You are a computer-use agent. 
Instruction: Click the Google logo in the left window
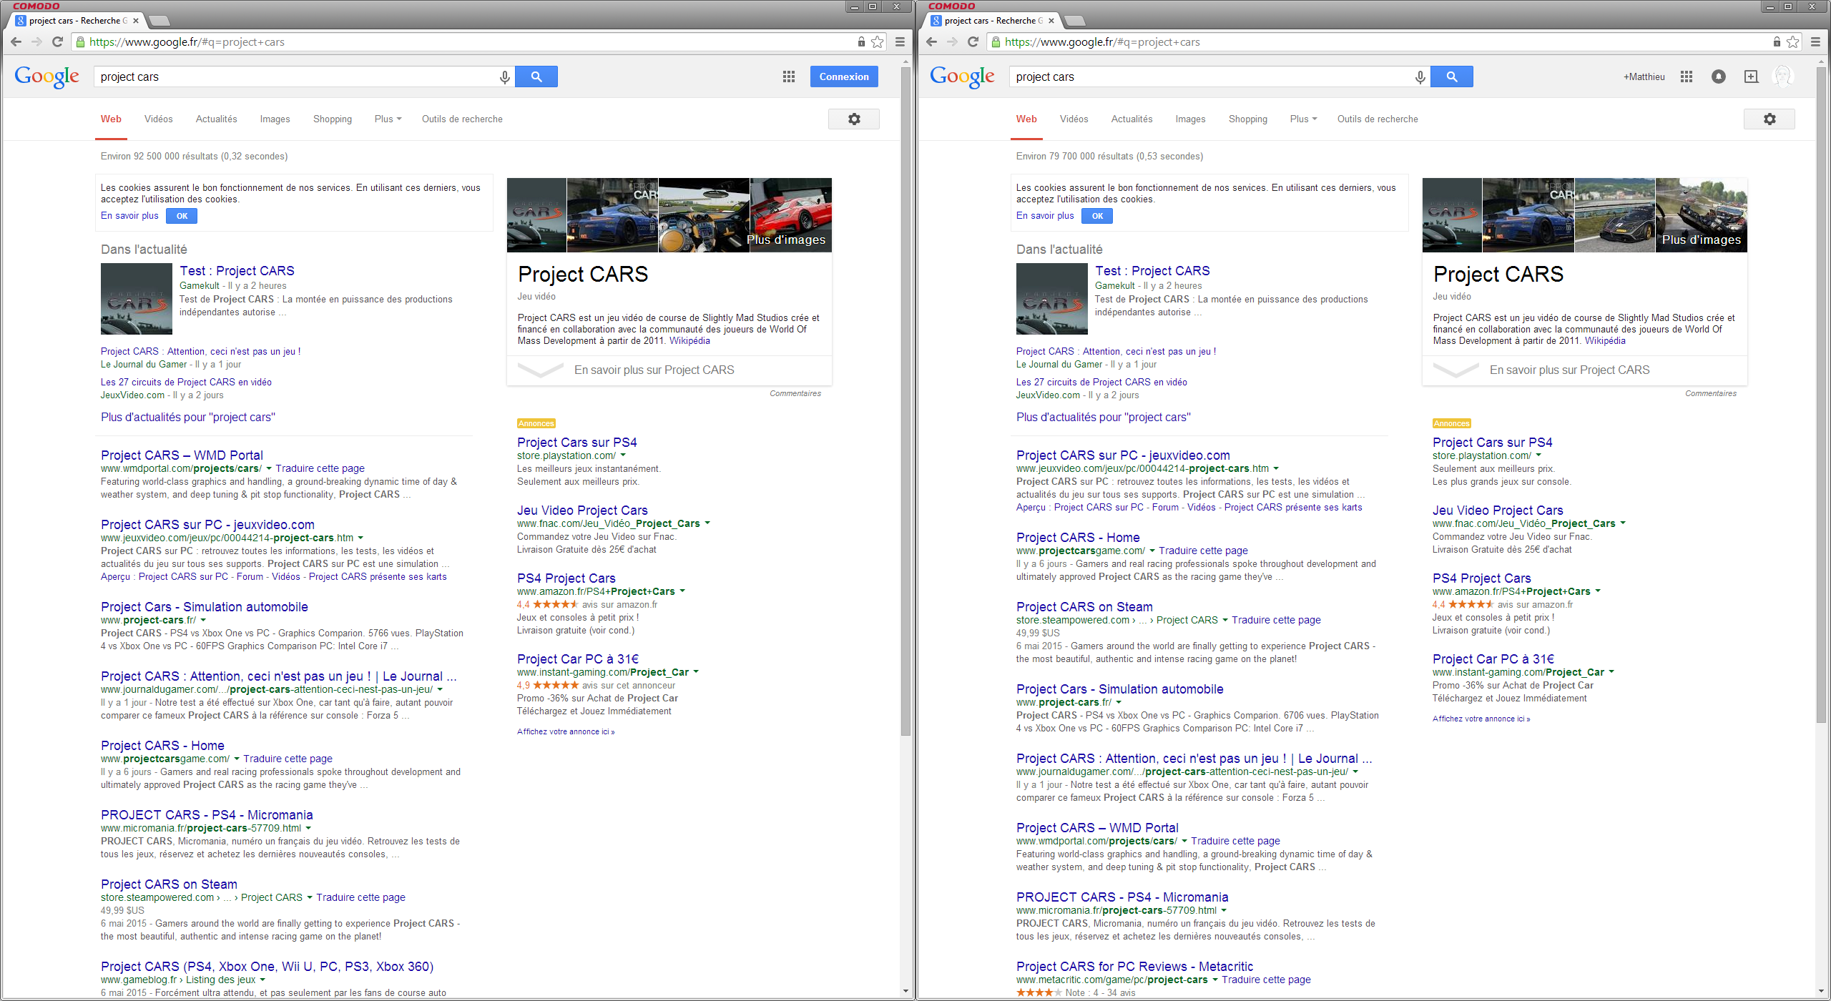(47, 77)
